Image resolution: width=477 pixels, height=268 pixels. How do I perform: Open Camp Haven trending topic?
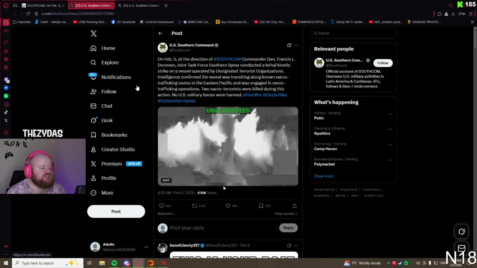pos(325,149)
